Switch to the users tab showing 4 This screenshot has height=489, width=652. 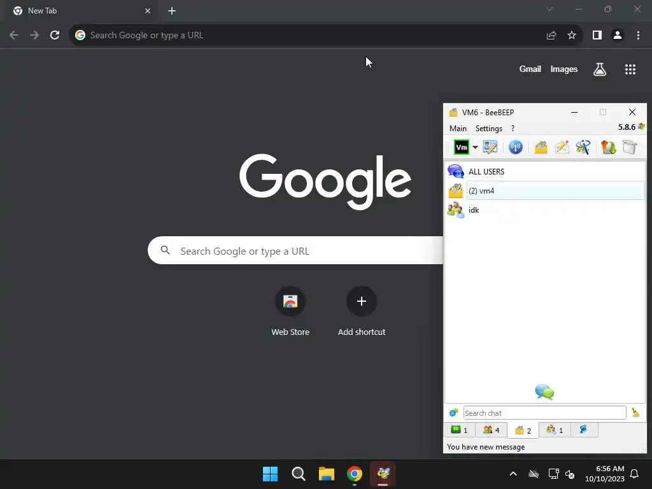(491, 430)
